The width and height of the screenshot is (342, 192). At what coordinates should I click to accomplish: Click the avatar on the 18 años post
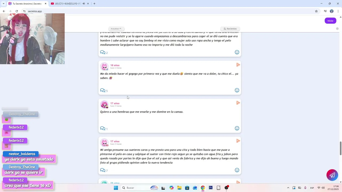tap(104, 66)
